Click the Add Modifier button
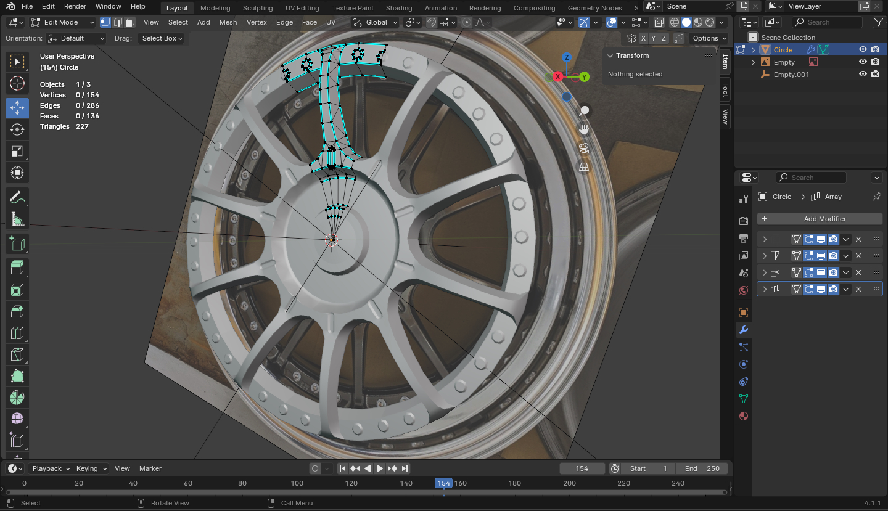 click(x=820, y=219)
